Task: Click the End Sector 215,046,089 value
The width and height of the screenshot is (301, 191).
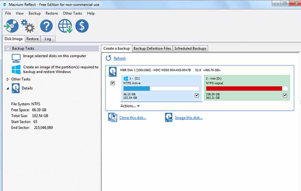Action: coord(43,128)
